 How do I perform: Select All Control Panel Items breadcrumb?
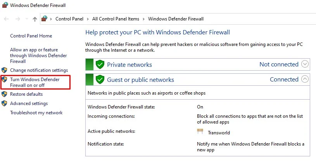[x=115, y=19]
